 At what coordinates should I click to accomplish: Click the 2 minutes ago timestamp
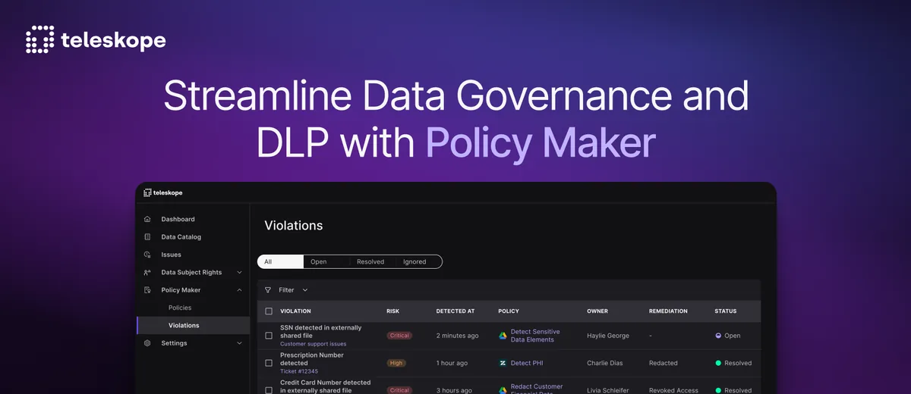(457, 336)
